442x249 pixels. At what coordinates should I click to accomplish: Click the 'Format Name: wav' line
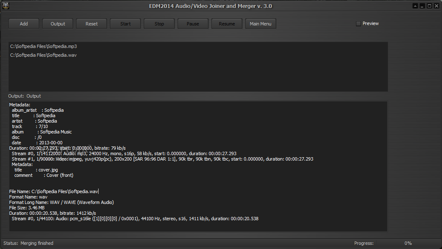tap(28, 197)
